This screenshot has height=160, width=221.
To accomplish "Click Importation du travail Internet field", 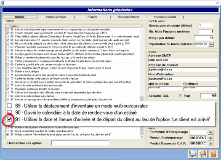I will click(x=201, y=44).
